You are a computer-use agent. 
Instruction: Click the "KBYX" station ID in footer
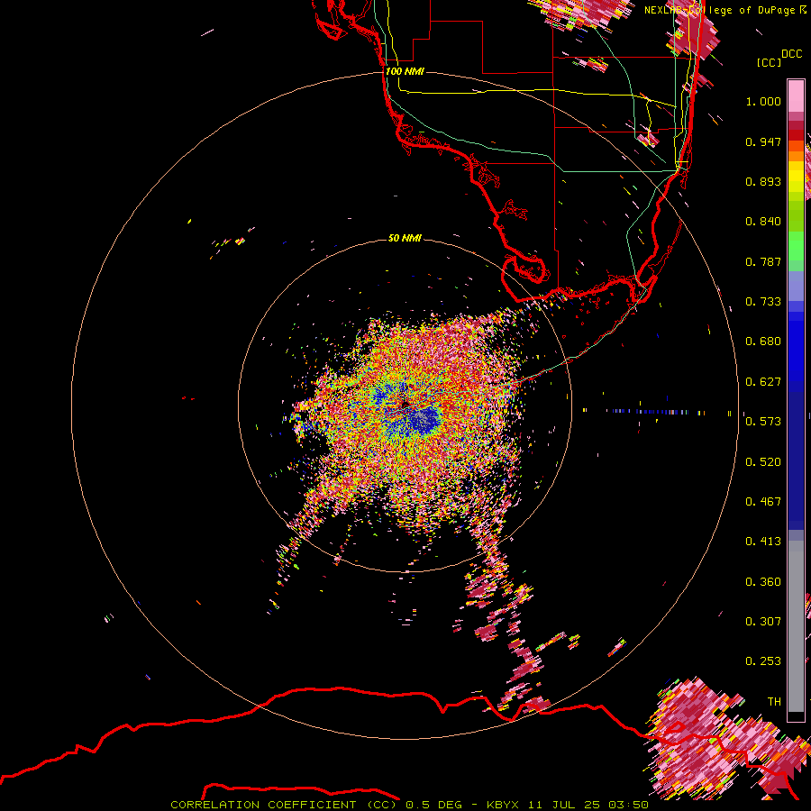tap(504, 805)
